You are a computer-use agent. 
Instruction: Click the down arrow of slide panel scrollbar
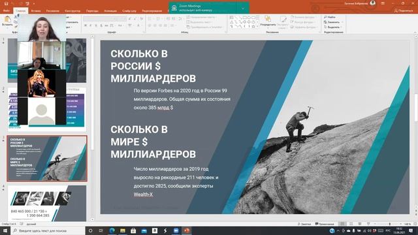click(92, 219)
